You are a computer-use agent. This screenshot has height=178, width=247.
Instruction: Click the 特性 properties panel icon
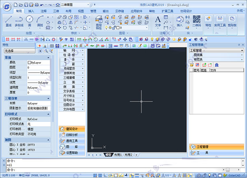tap(208, 21)
